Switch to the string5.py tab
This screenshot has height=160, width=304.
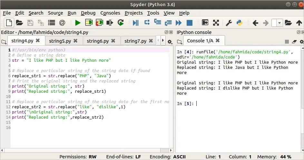60,41
